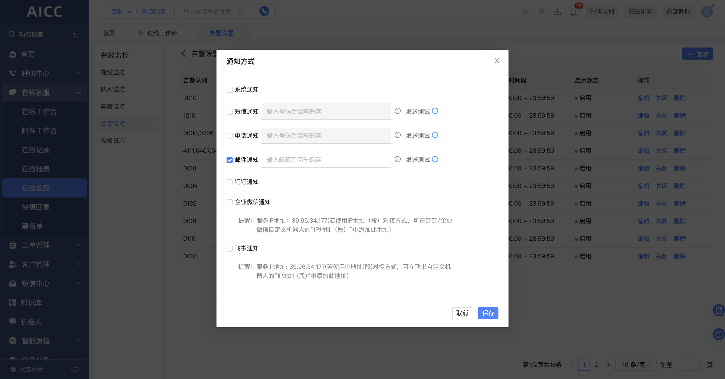
Task: Click the 跳至 page number input
Action: pos(690,365)
